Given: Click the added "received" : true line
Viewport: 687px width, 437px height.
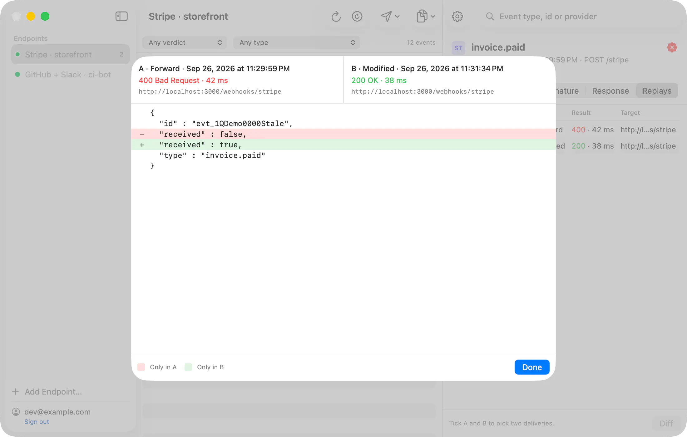Looking at the screenshot, I should (x=343, y=145).
